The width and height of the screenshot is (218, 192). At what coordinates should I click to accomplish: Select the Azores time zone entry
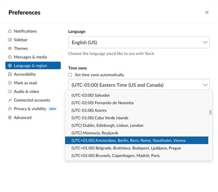point(137,110)
